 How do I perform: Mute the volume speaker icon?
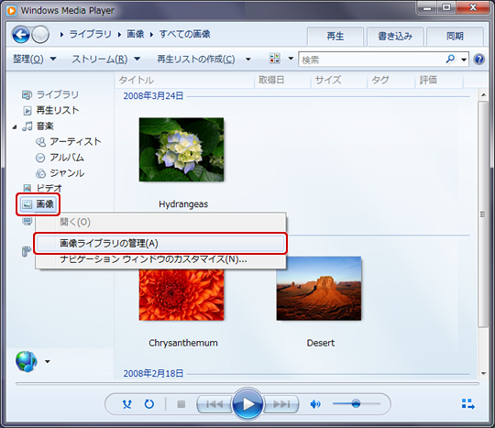pos(315,403)
